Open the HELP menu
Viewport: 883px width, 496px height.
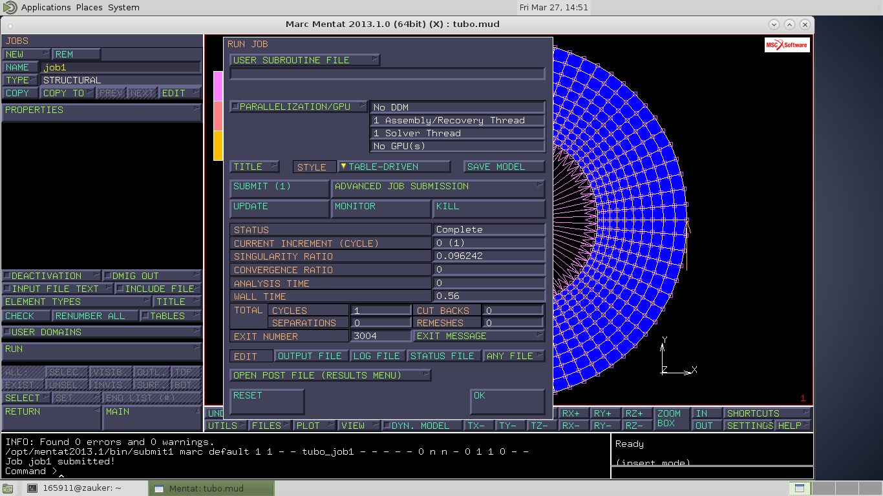point(793,426)
